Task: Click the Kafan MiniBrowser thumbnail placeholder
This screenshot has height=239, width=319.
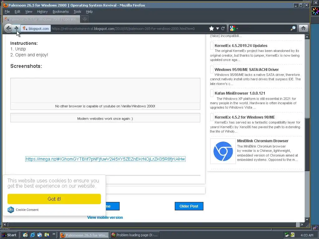Action: tap(212, 93)
